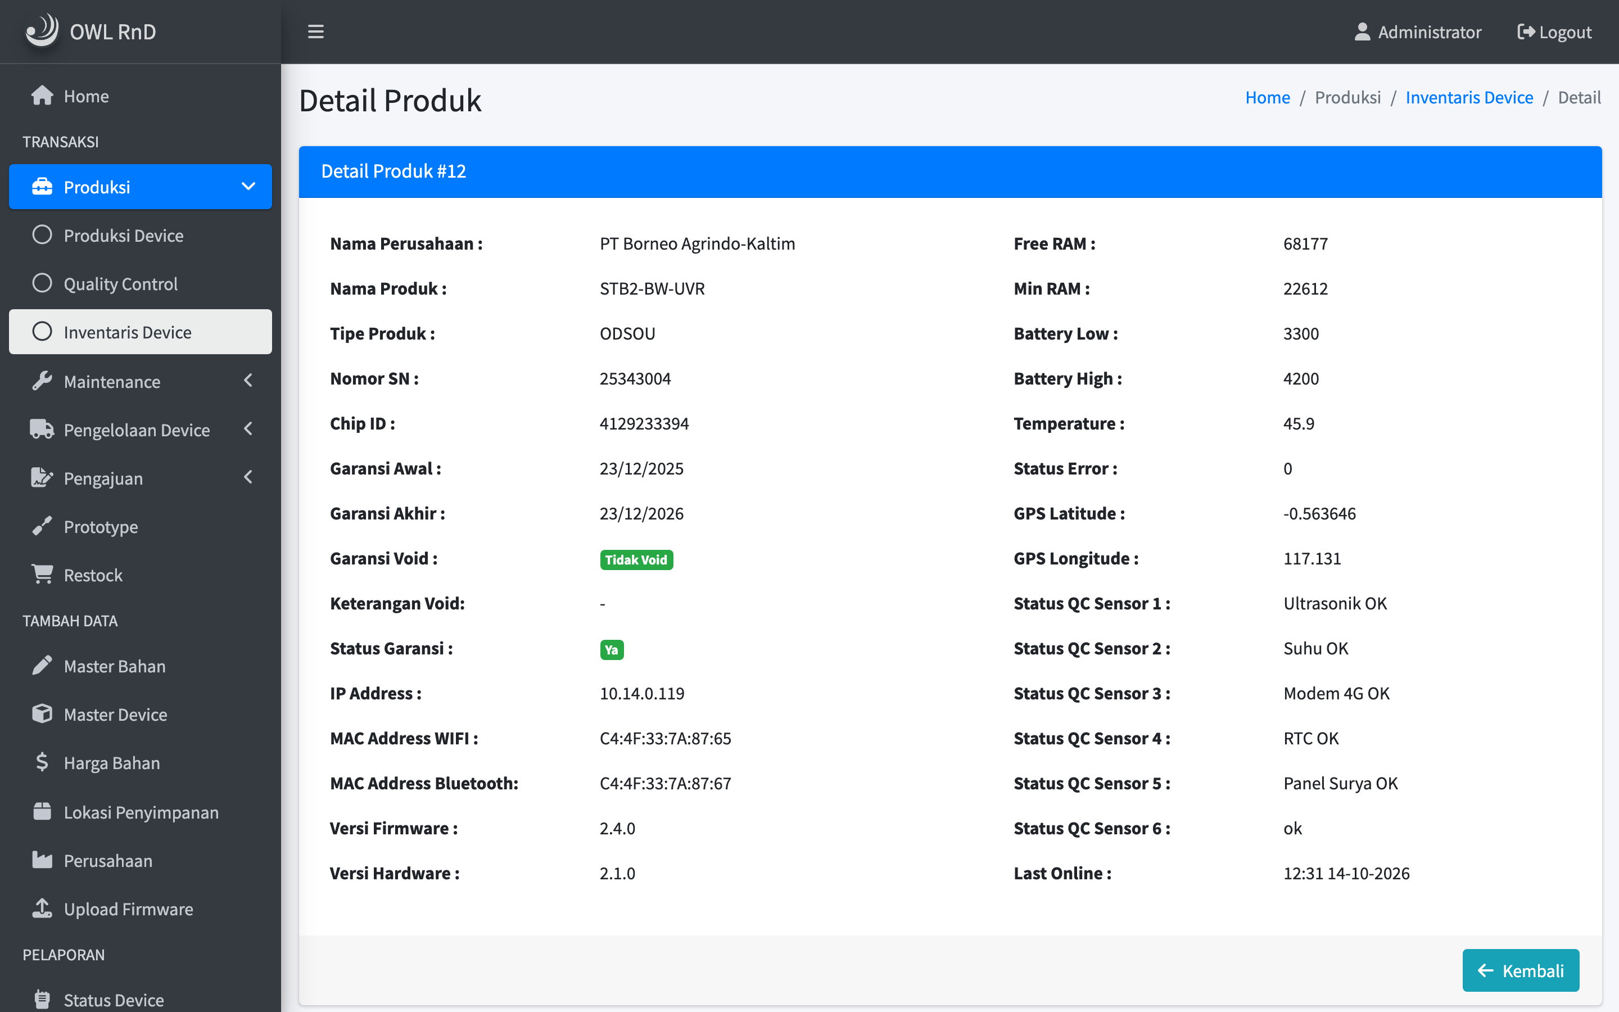Screen dimensions: 1619x1012
Task: Click the Logout arrow icon
Action: pyautogui.click(x=1525, y=31)
